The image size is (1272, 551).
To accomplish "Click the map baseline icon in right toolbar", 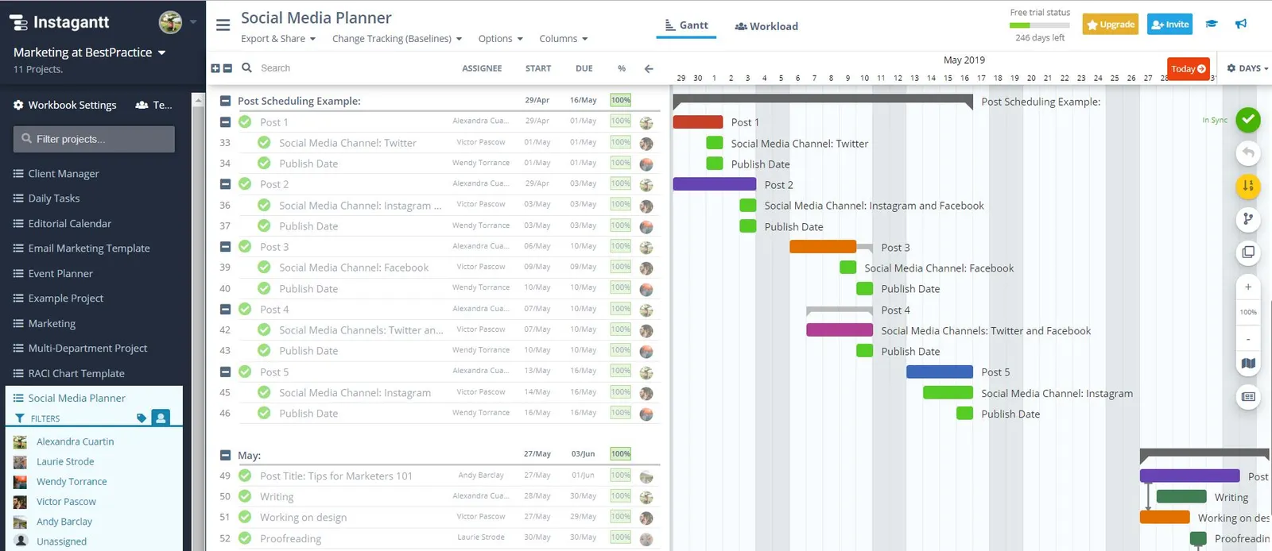I will coord(1248,364).
